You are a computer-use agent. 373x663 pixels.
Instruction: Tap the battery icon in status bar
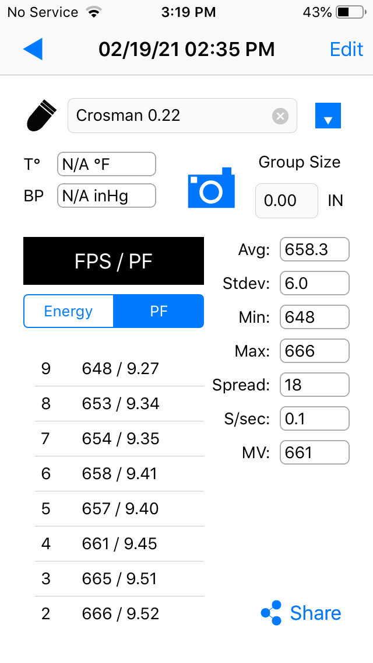coord(351,13)
